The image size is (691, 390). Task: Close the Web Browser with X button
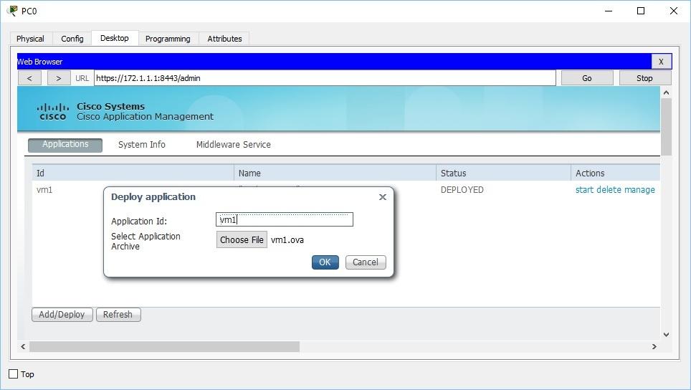point(661,62)
